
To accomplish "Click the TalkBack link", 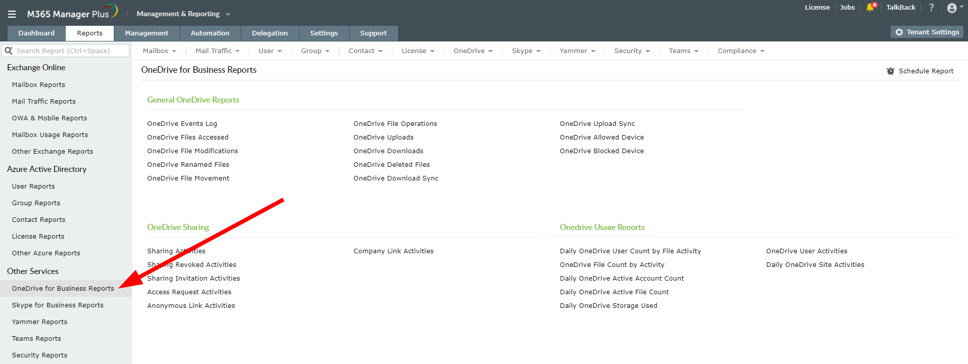I will [901, 7].
